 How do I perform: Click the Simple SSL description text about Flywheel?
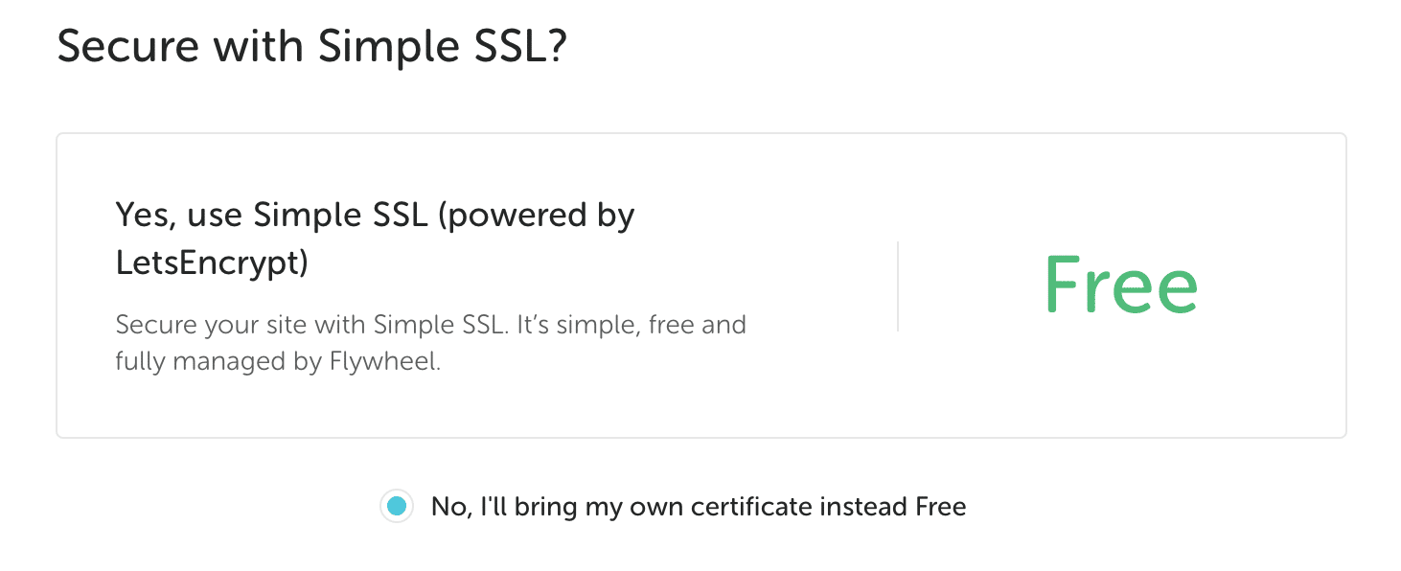430,343
